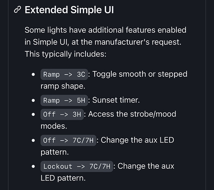Click 'Toggle smooth or stepped' description text
214x190 pixels.
coord(140,74)
